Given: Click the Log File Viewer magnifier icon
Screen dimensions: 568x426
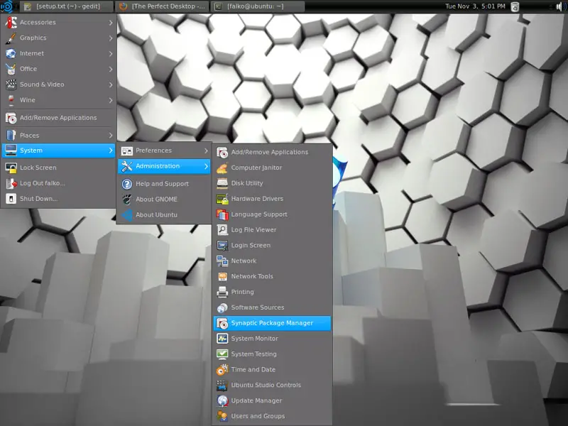Looking at the screenshot, I should click(222, 229).
